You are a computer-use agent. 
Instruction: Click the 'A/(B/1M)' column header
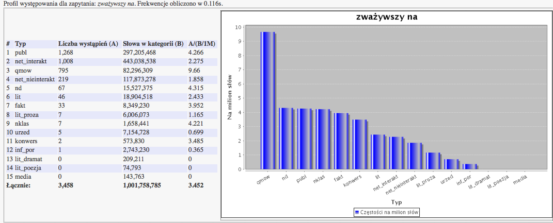pos(202,44)
